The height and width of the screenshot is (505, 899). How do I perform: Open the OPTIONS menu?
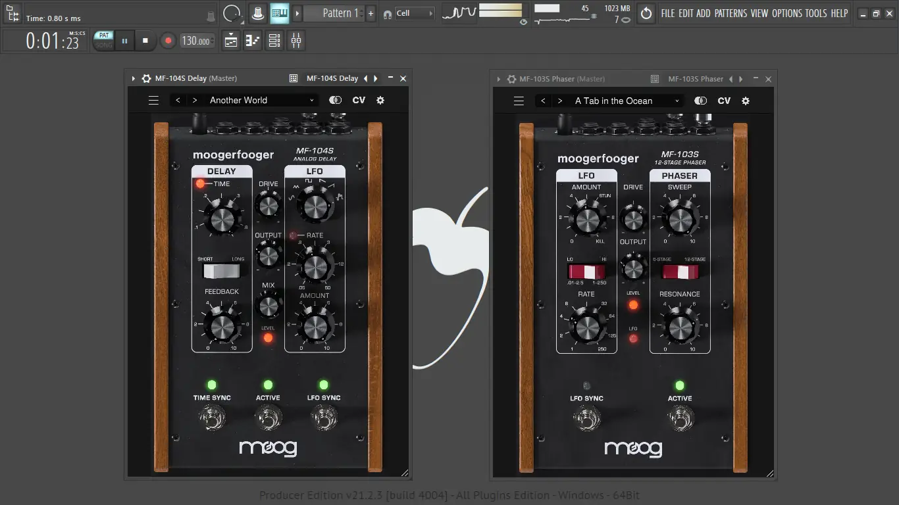(787, 13)
